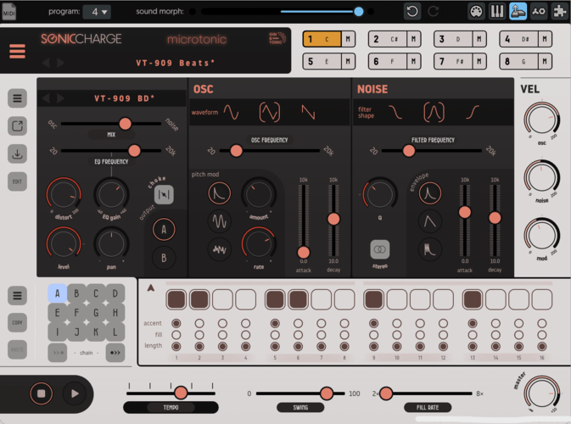Enable accent on step 2
Image resolution: width=571 pixels, height=424 pixels.
point(199,323)
